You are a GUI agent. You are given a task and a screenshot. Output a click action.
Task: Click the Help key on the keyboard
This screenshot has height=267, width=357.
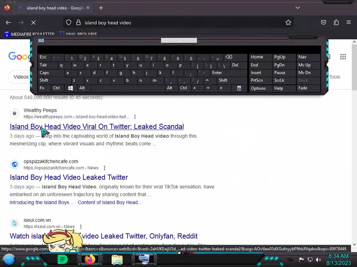(284, 88)
